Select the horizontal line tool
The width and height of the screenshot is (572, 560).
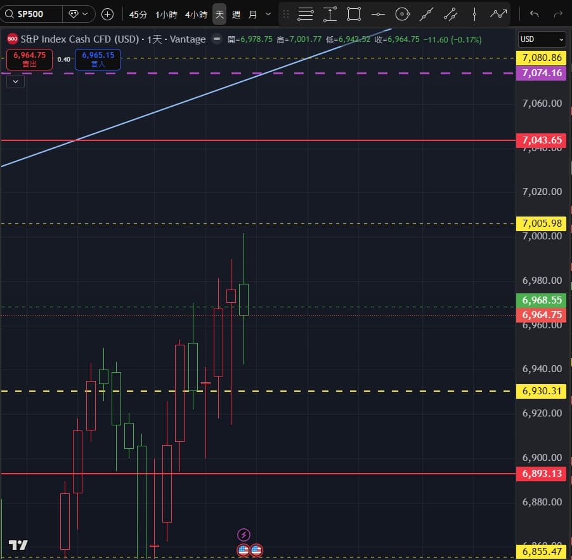coord(378,14)
